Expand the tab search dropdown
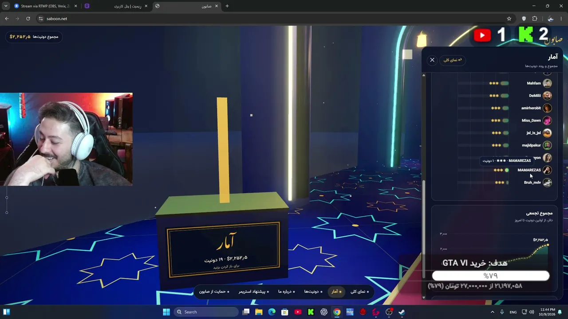The image size is (568, 319). (x=6, y=6)
